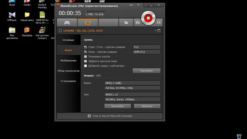The image size is (247, 139).
Task: Close the Bandicam window
Action: coord(159,5)
